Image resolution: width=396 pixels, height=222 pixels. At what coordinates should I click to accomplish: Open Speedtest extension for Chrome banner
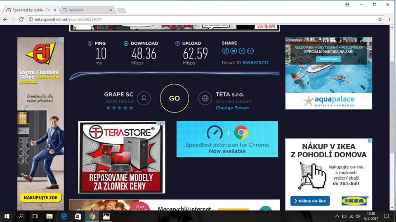click(x=227, y=139)
